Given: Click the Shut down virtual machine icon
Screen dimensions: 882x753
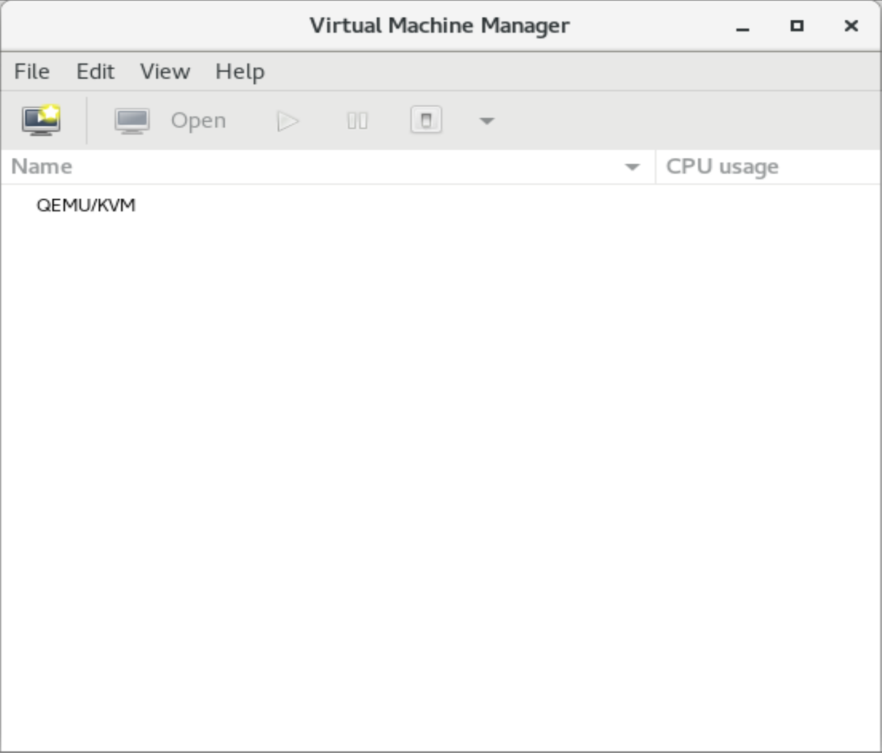Looking at the screenshot, I should click(x=426, y=120).
